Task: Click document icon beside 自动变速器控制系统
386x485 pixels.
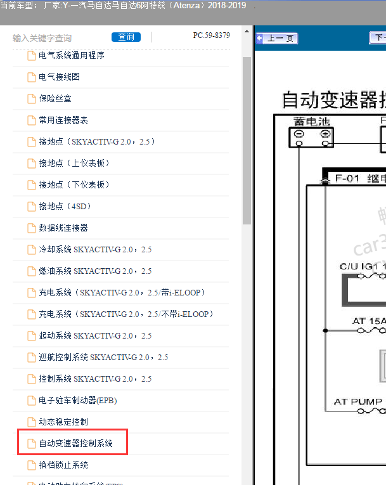Action: [32, 444]
